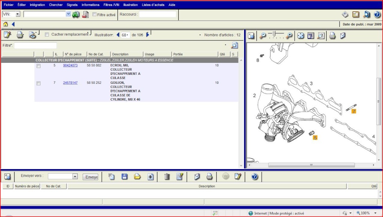Screen dimensions: 383x217
Task: Add an item to shopping list plus icon
Action: [x=151, y=177]
